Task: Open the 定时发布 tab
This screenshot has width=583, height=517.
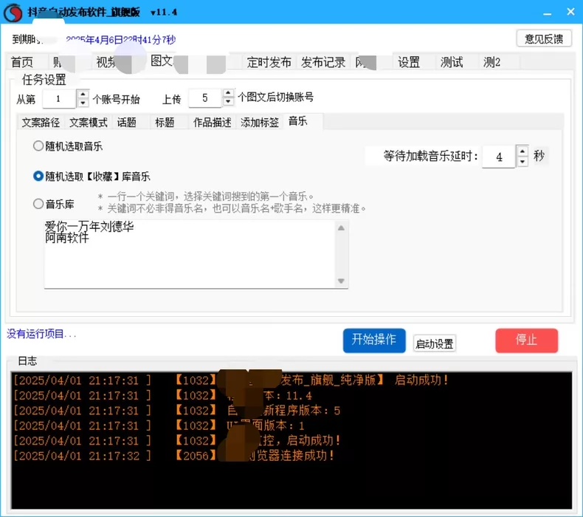Action: click(269, 62)
